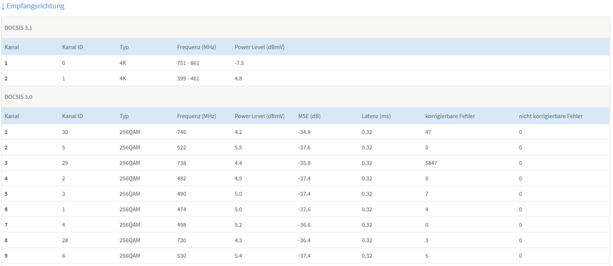The image size is (613, 266).
Task: Select MSE value -36.6
Action: (x=304, y=225)
